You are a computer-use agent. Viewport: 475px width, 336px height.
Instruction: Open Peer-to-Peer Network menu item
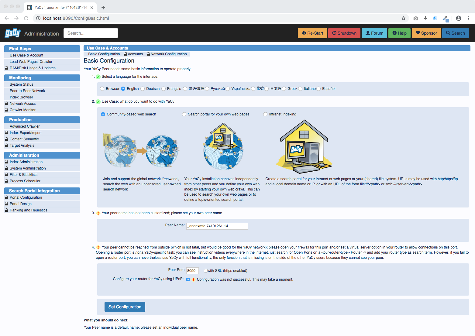[x=42, y=91]
